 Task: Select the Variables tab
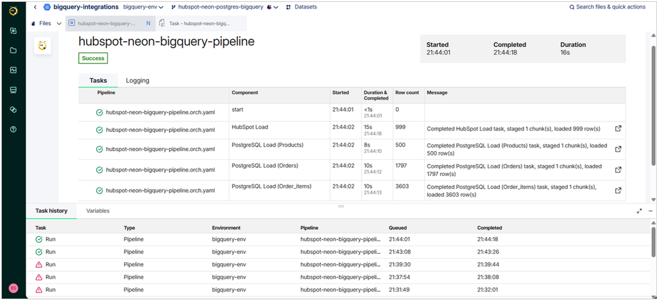click(98, 211)
